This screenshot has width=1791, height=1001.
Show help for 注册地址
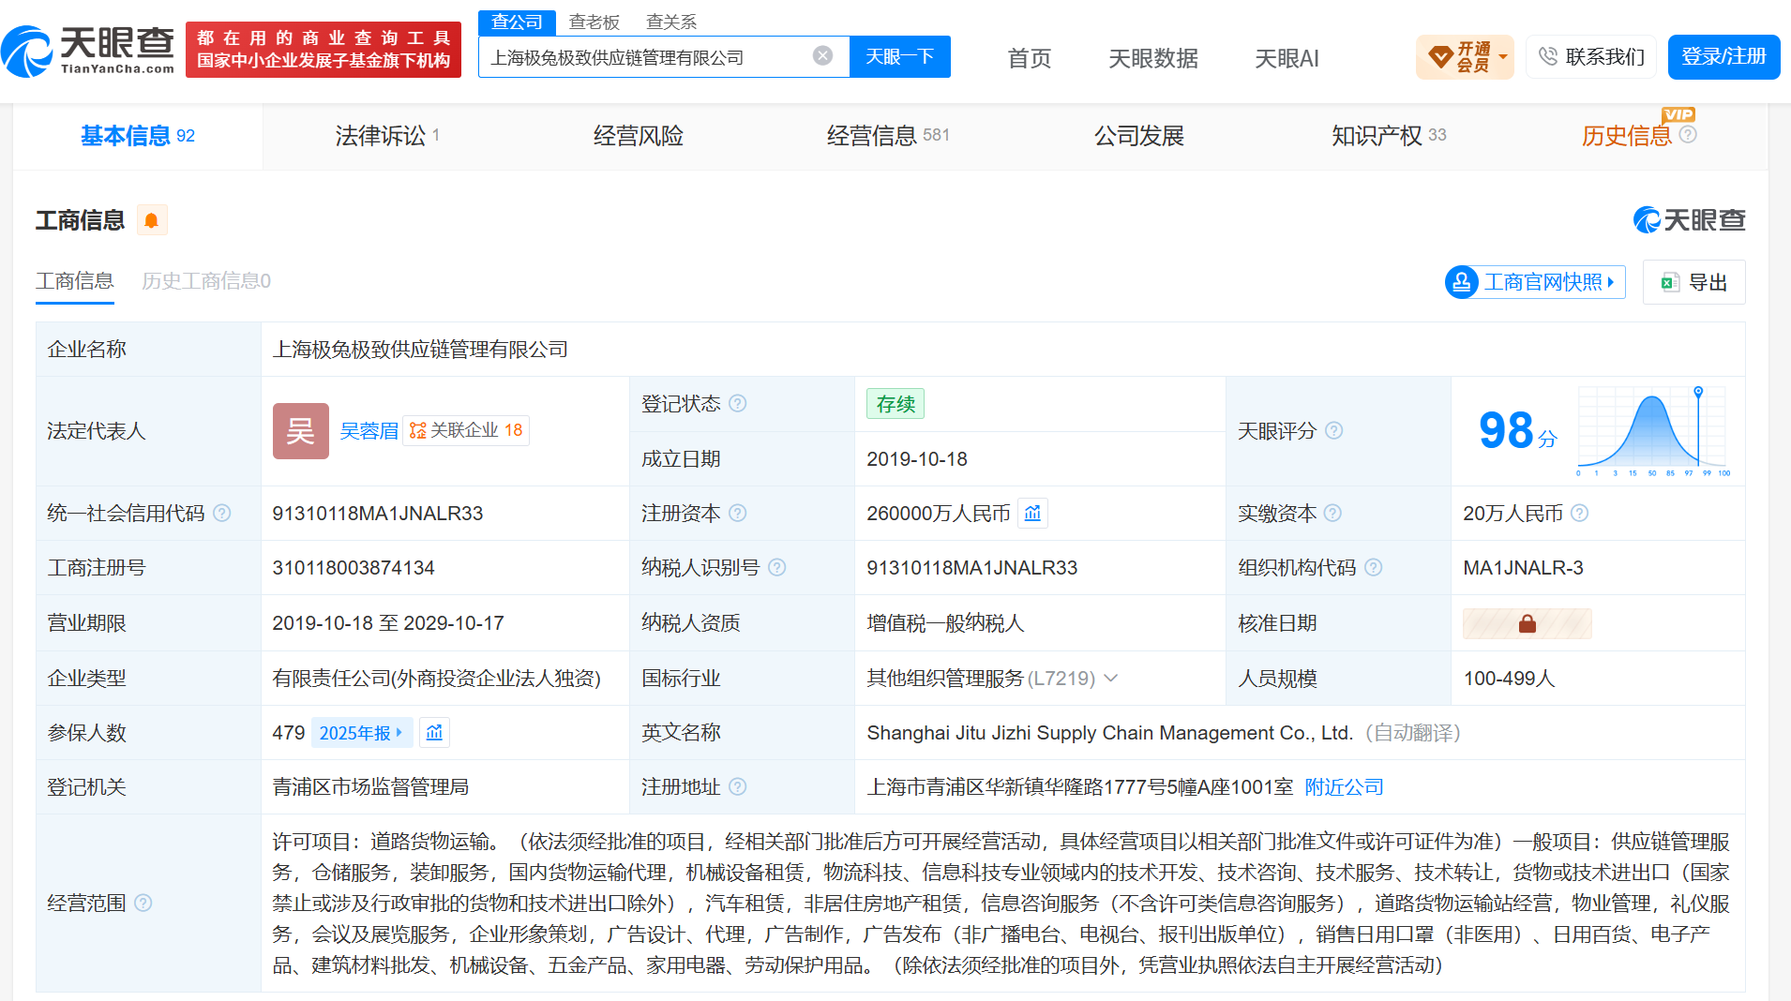(x=738, y=787)
